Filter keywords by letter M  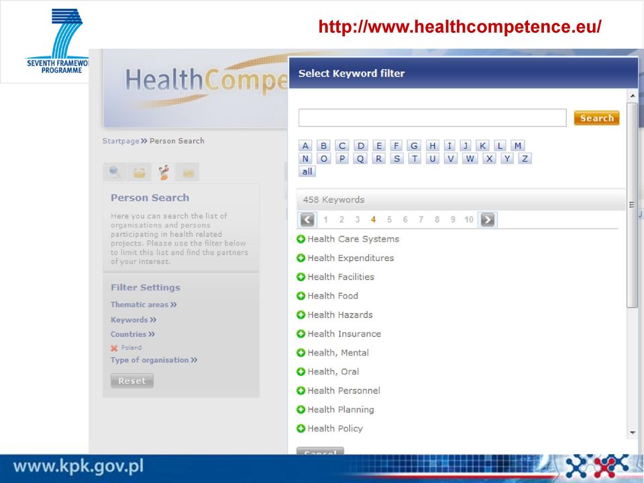[x=517, y=146]
